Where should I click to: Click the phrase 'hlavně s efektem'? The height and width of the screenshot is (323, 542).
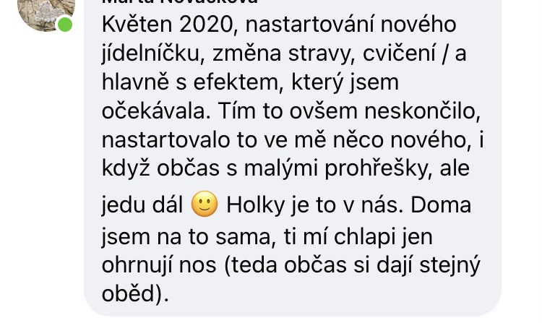click(190, 82)
